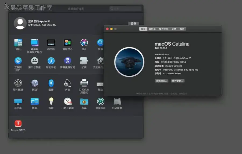Click the serial number C02X1HACKGYG

172,74
